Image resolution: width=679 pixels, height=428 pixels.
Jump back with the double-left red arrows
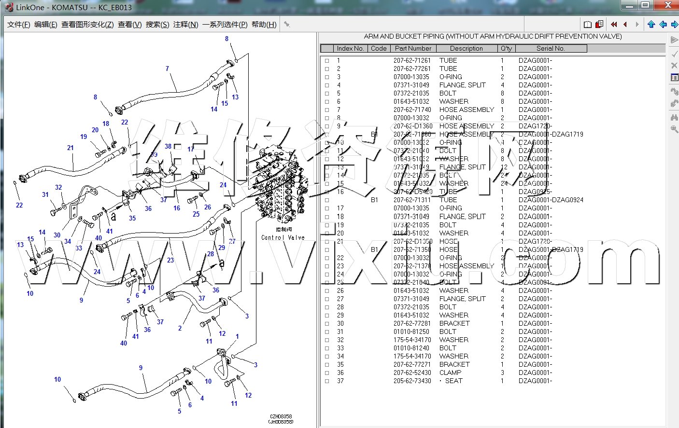[x=614, y=25]
